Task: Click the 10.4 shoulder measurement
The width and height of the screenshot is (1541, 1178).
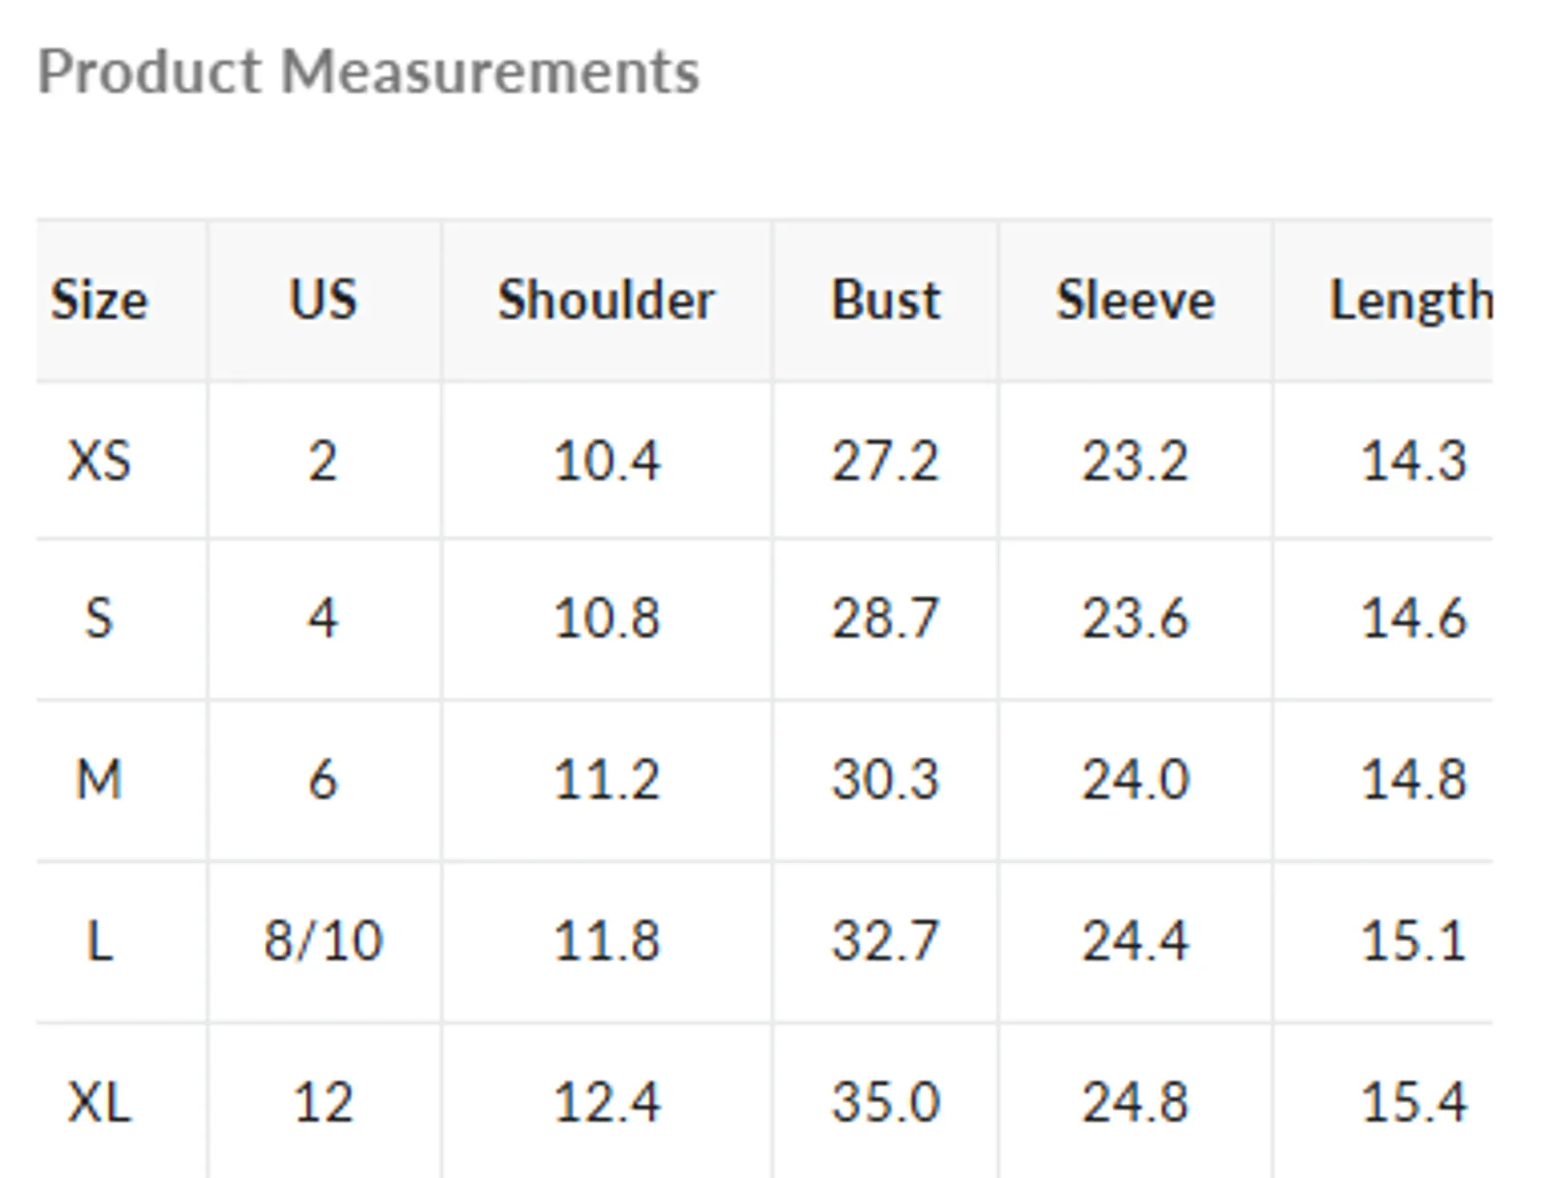Action: tap(607, 460)
